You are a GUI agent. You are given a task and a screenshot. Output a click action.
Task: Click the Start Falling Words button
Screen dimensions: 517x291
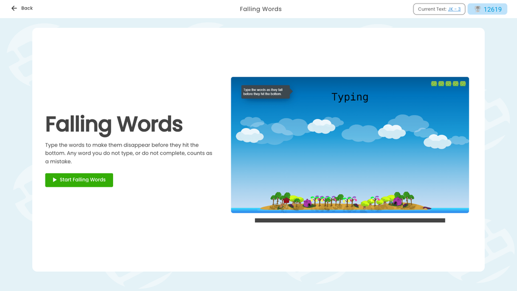point(79,180)
